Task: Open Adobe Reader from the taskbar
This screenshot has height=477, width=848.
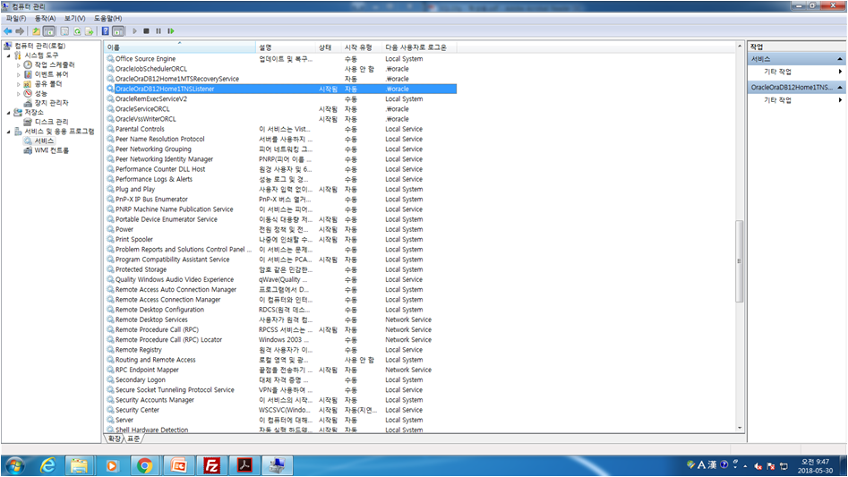Action: click(244, 465)
